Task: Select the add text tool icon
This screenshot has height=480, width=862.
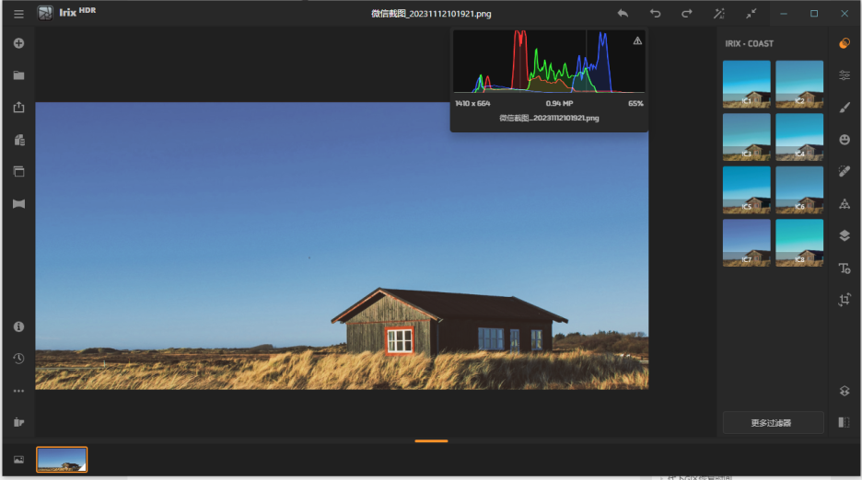Action: pyautogui.click(x=845, y=268)
